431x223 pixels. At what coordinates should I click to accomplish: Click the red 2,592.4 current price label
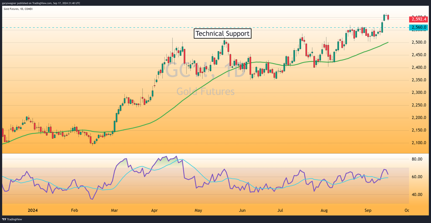tap(418, 19)
